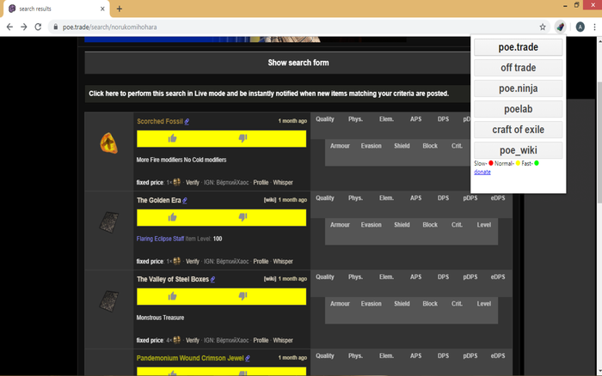
Task: Click thumbs up on The Golden Era
Action: 172,217
